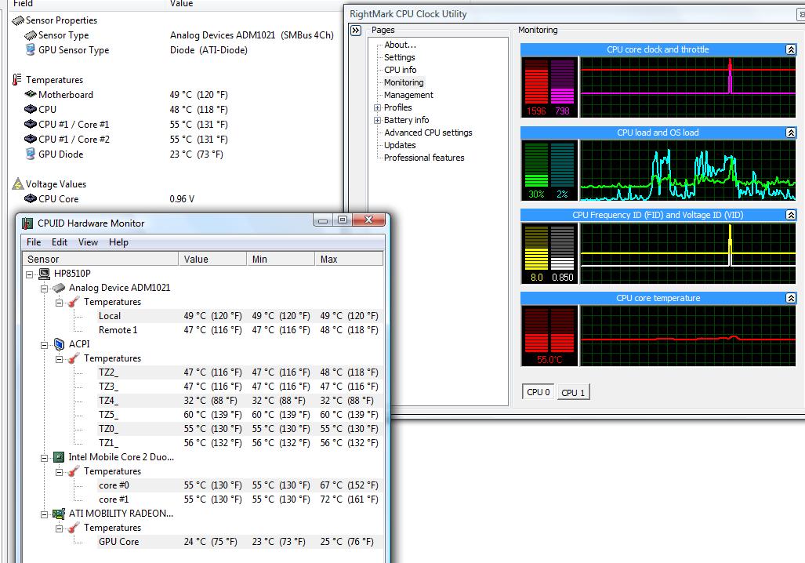This screenshot has width=805, height=563.
Task: Click the Value column header in Hardware Monitor
Action: click(212, 259)
